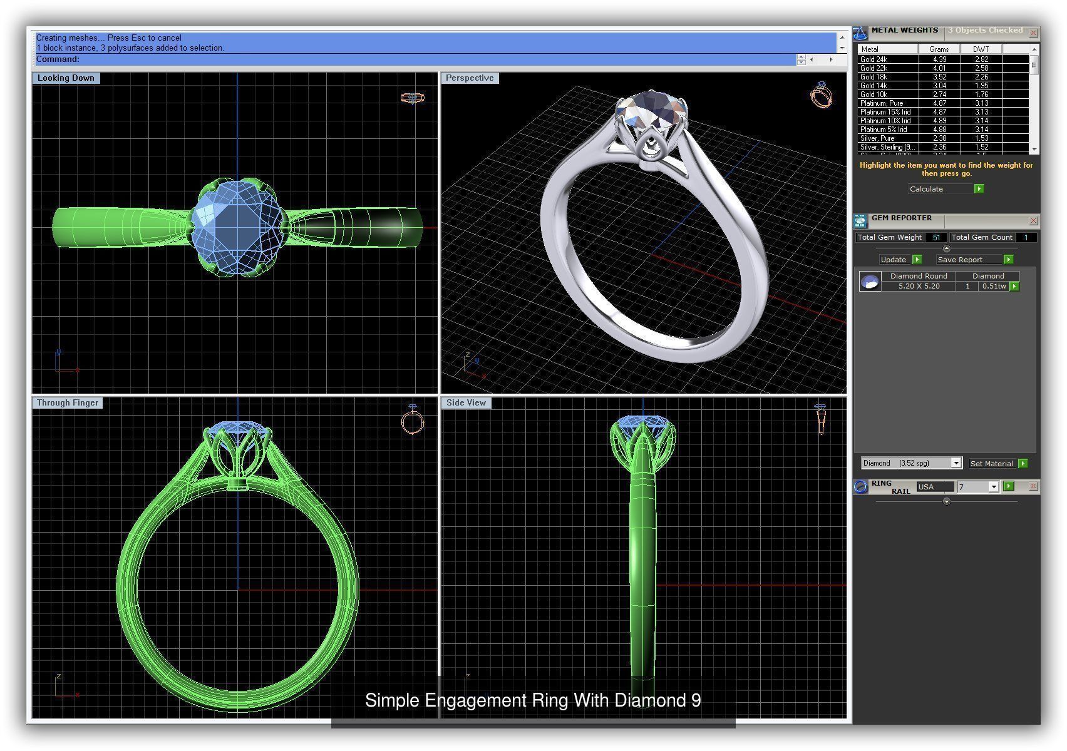The image size is (1067, 751).
Task: Select the Silver, Pure row
Action: point(943,138)
